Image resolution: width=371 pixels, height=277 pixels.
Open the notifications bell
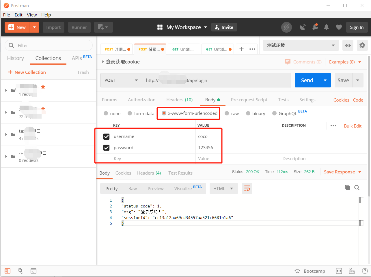(x=326, y=27)
